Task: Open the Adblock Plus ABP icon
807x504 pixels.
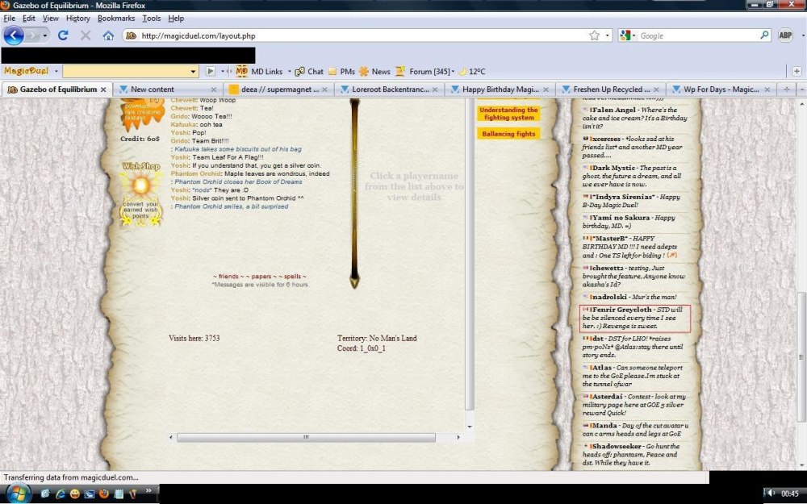Action: tap(785, 35)
